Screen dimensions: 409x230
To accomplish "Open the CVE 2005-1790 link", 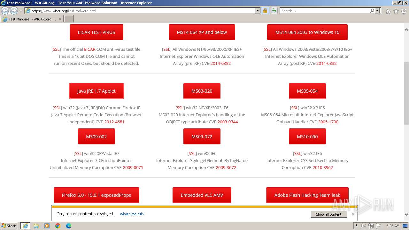I will pos(328,122).
